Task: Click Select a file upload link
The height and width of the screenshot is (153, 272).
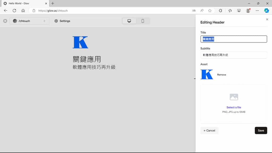Action: click(234, 107)
